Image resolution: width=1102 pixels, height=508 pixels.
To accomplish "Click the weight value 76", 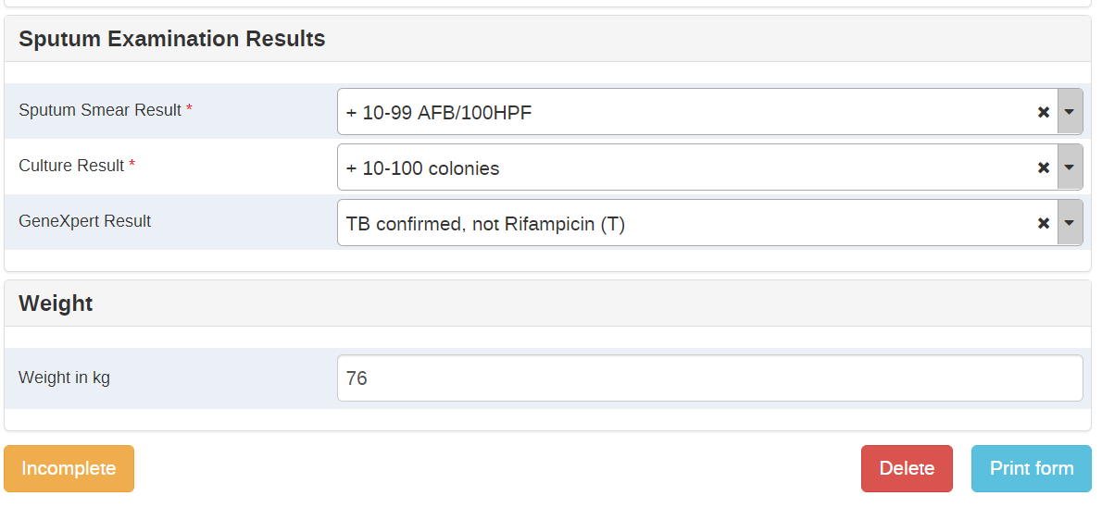I will coord(357,378).
